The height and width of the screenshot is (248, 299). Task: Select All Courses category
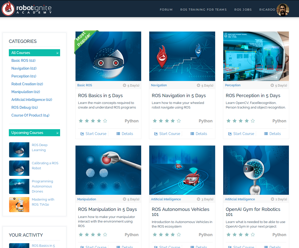click(x=35, y=53)
